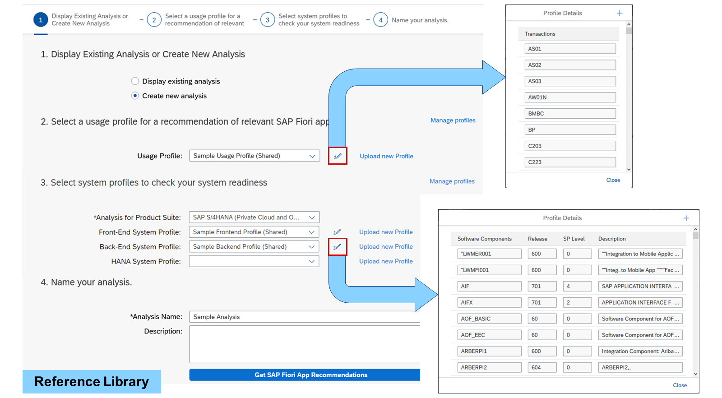Click the AW01N transaction field
The image size is (722, 398).
pos(570,97)
